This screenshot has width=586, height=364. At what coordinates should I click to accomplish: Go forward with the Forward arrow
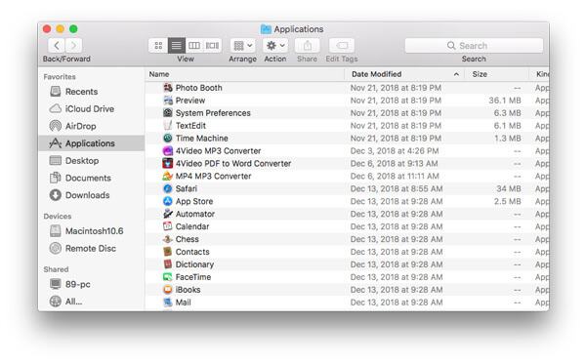tap(74, 46)
